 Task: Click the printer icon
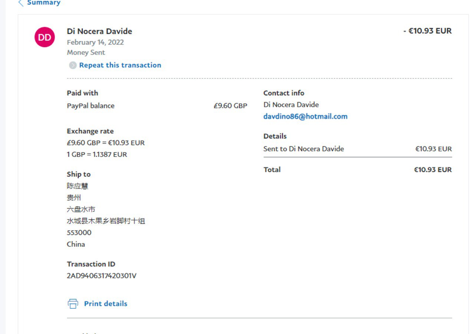click(73, 304)
